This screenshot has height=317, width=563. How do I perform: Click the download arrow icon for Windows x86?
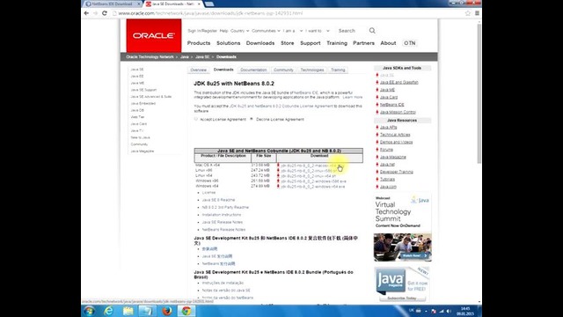[278, 181]
